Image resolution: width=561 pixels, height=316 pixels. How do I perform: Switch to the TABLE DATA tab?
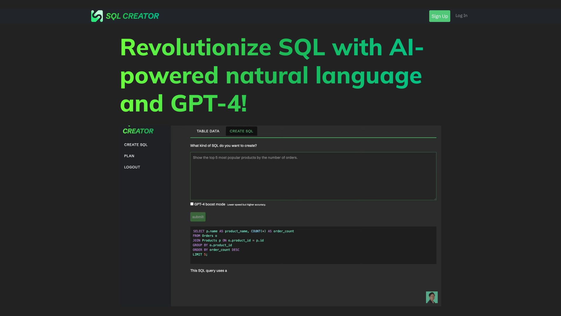click(x=207, y=131)
